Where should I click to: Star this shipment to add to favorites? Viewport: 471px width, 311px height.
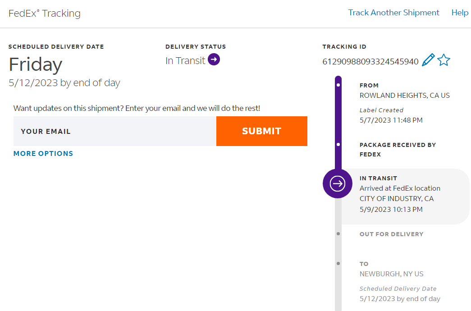(444, 60)
